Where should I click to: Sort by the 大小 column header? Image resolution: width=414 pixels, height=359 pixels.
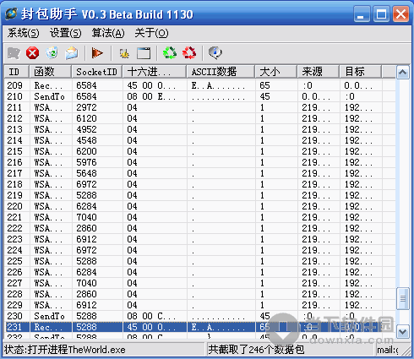tap(276, 72)
